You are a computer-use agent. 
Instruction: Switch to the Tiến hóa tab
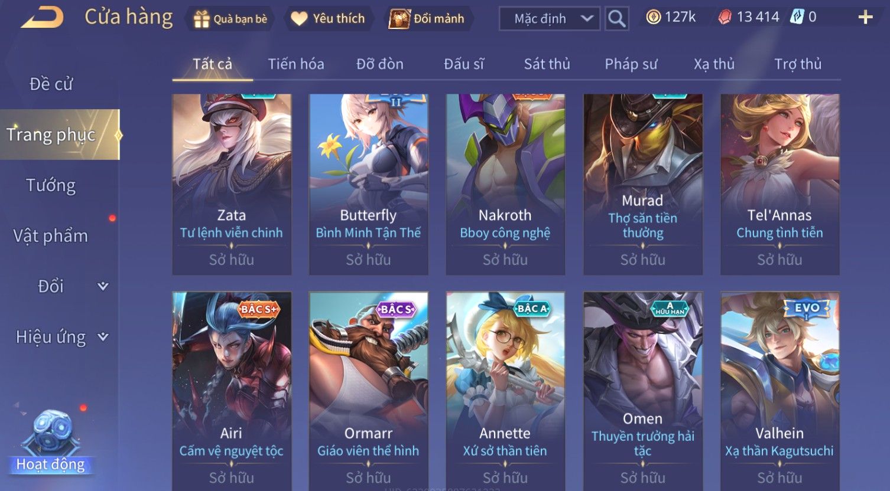[x=296, y=64]
